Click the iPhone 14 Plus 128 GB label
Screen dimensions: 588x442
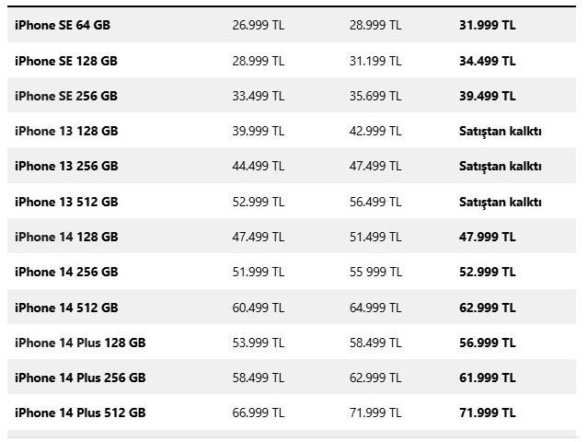click(x=80, y=343)
